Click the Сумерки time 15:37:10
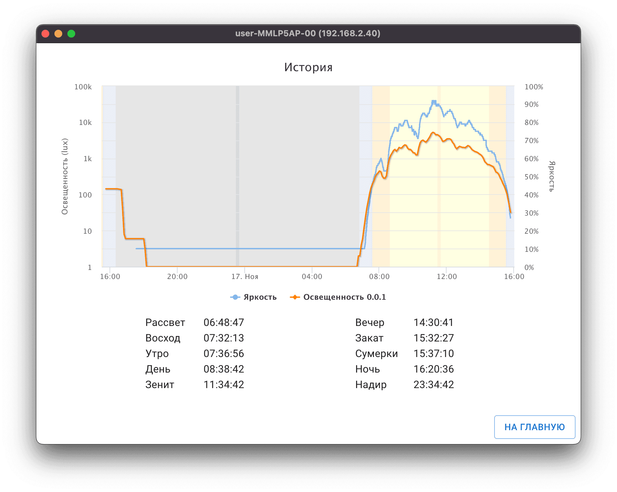This screenshot has width=617, height=492. point(434,353)
